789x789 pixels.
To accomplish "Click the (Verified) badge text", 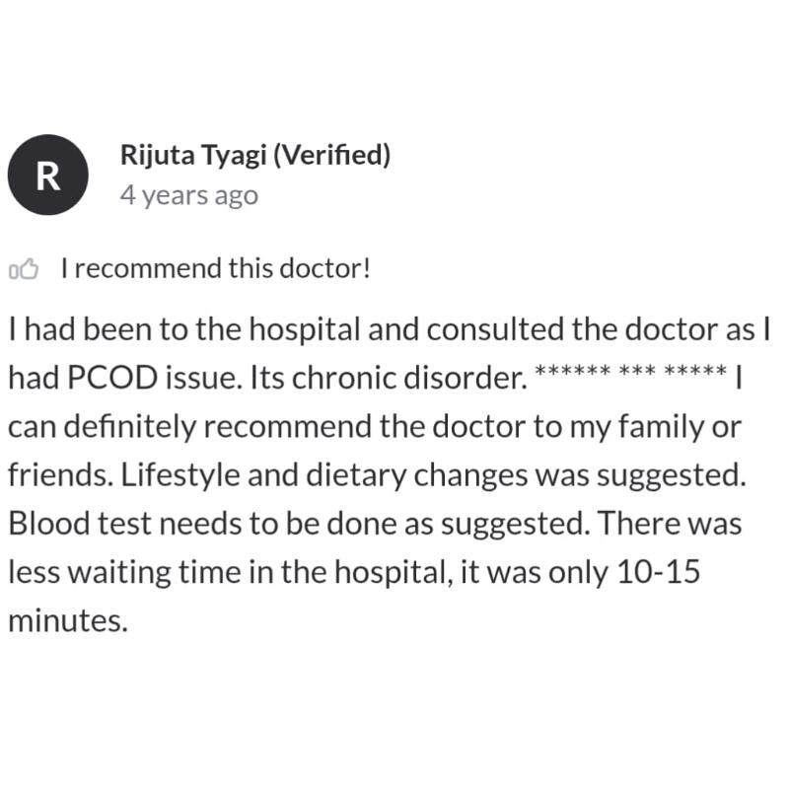I will tap(331, 155).
